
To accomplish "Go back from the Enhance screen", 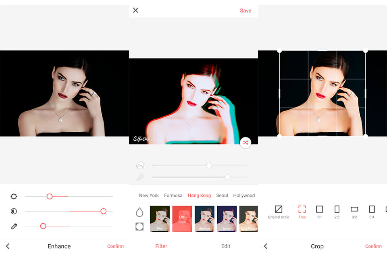I will (8, 246).
